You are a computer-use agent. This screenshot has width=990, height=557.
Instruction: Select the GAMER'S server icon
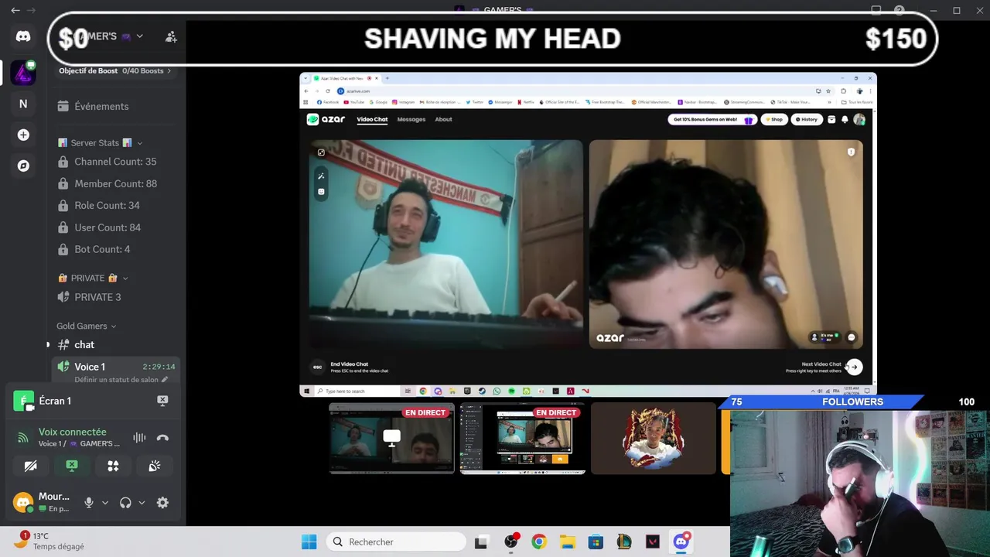click(x=23, y=73)
